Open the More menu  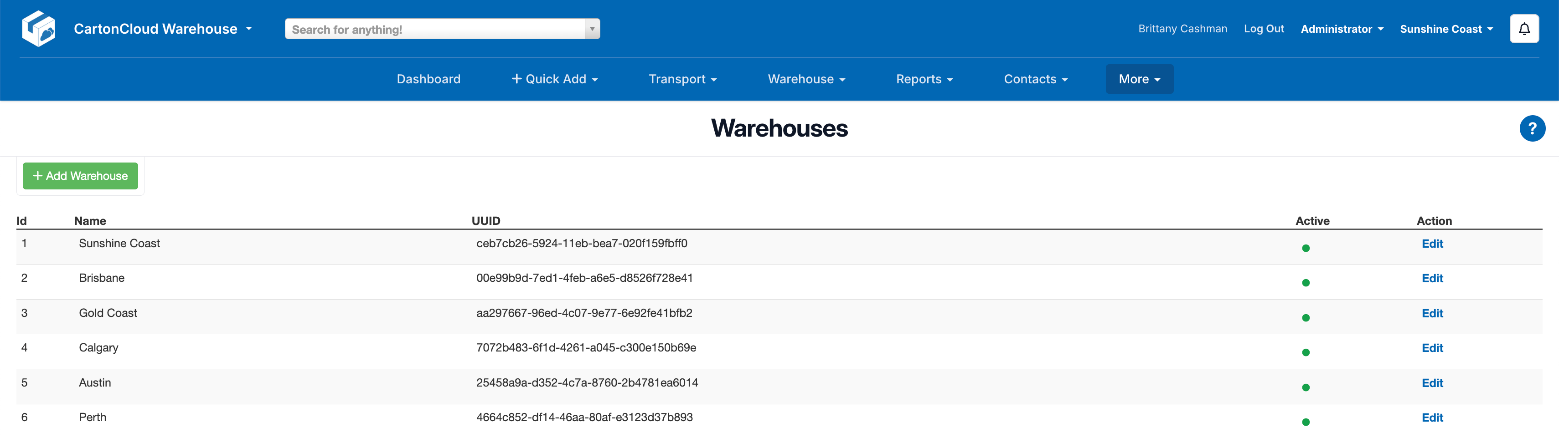point(1138,79)
